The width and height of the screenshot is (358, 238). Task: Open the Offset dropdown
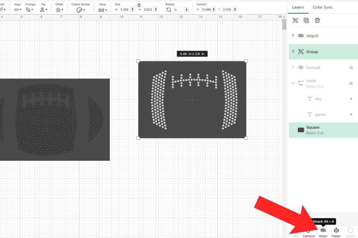click(59, 10)
